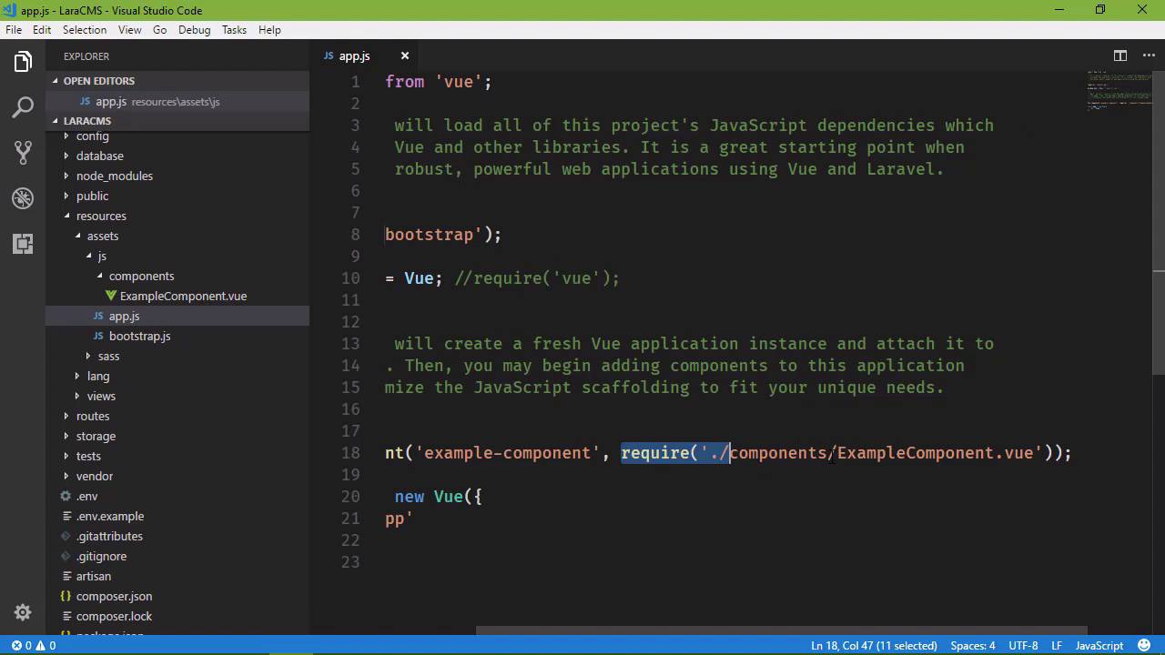Open the Extensions view

click(23, 244)
